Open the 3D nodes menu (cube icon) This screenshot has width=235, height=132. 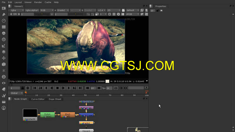tap(4, 64)
